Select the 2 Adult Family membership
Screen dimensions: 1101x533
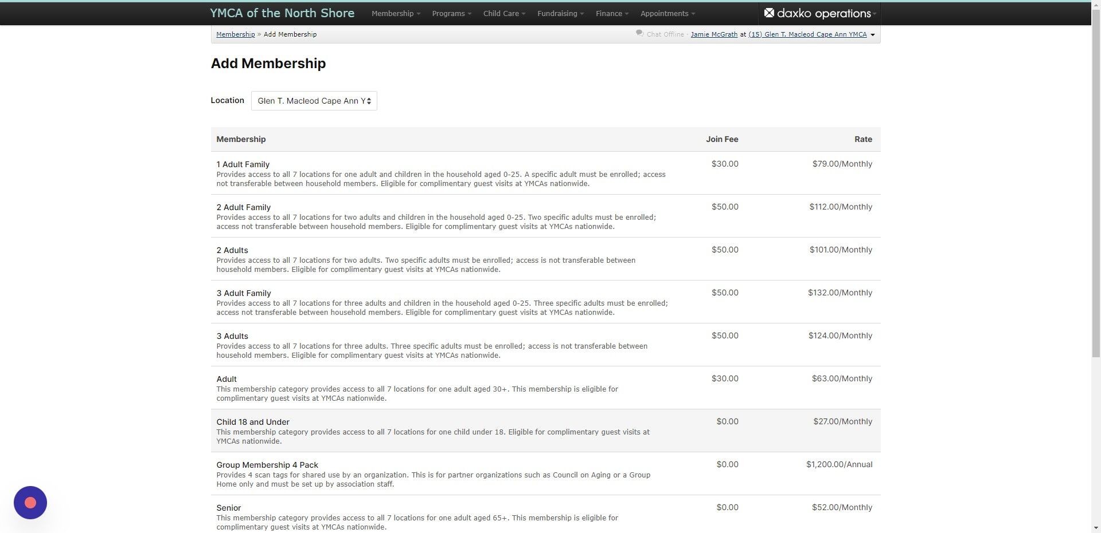pyautogui.click(x=243, y=207)
